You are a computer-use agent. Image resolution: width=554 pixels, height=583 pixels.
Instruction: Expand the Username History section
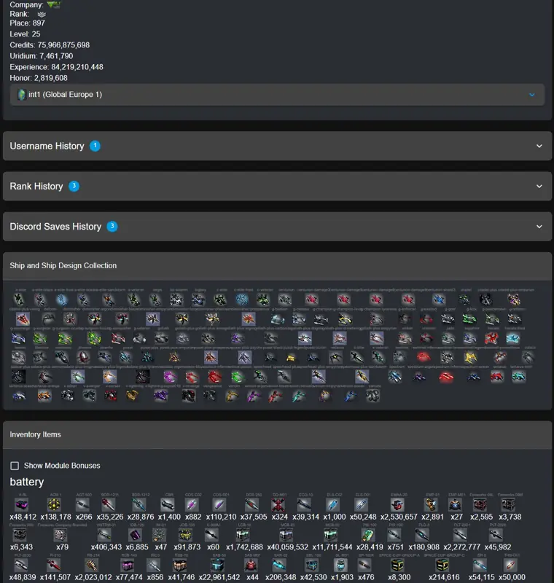[278, 146]
